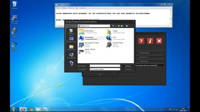The width and height of the screenshot is (200, 112).
Task: Click the show hidden tray icons arrow
Action: pos(174,110)
